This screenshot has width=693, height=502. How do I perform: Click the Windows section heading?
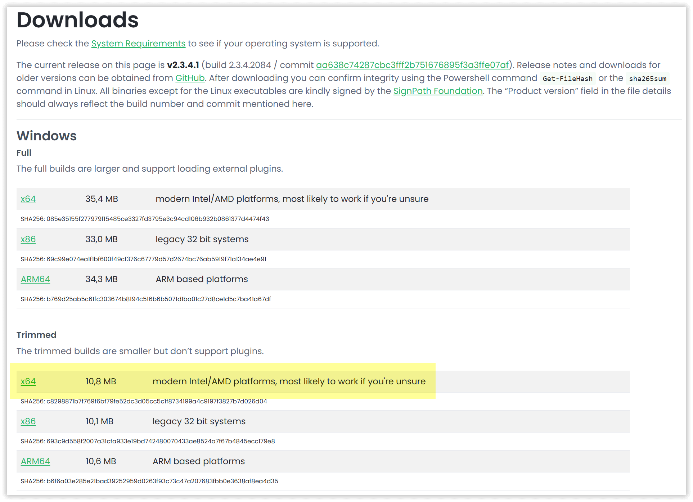point(46,136)
